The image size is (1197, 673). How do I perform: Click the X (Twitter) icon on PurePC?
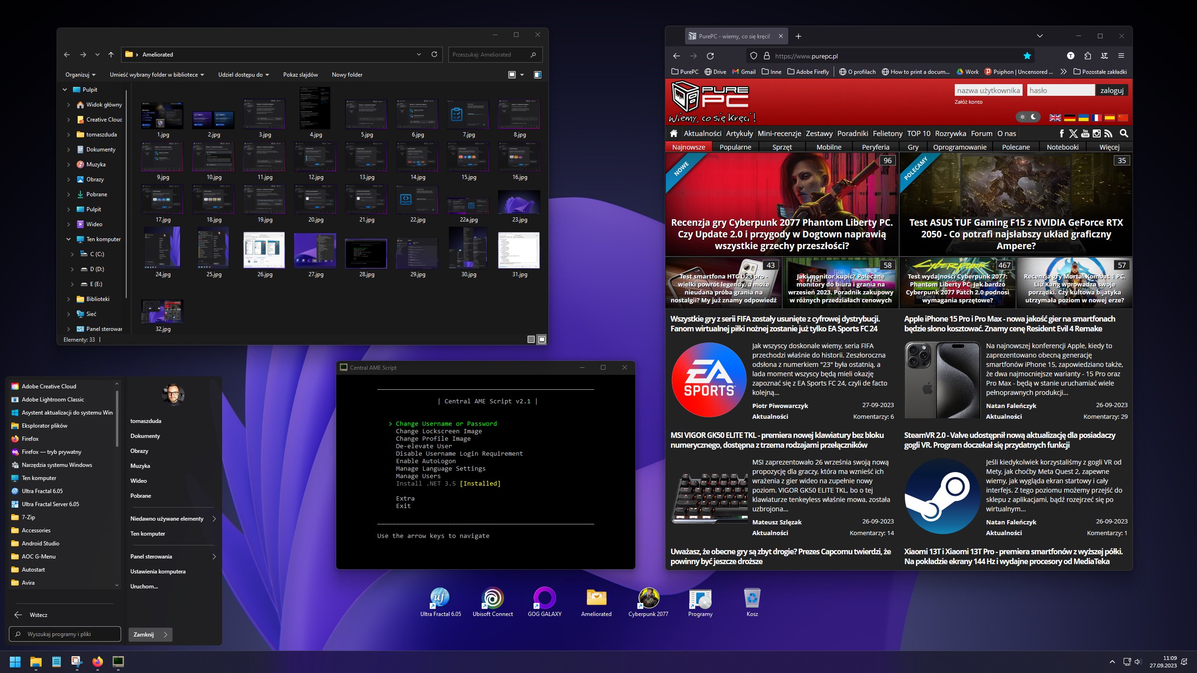pos(1073,134)
